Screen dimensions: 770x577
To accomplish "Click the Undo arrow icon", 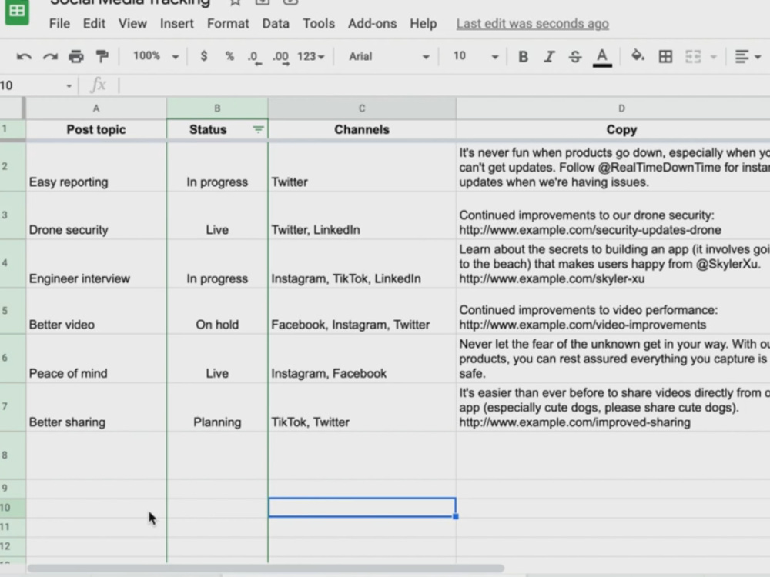I will coord(24,57).
